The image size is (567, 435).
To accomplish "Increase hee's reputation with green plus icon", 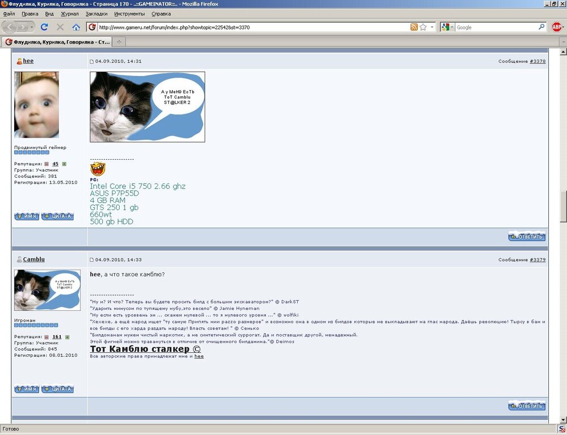I will click(64, 164).
